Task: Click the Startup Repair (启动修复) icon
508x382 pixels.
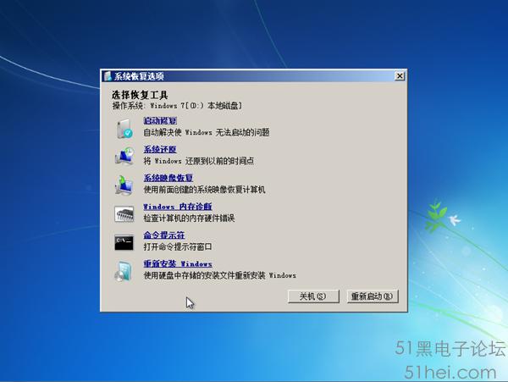Action: point(124,128)
